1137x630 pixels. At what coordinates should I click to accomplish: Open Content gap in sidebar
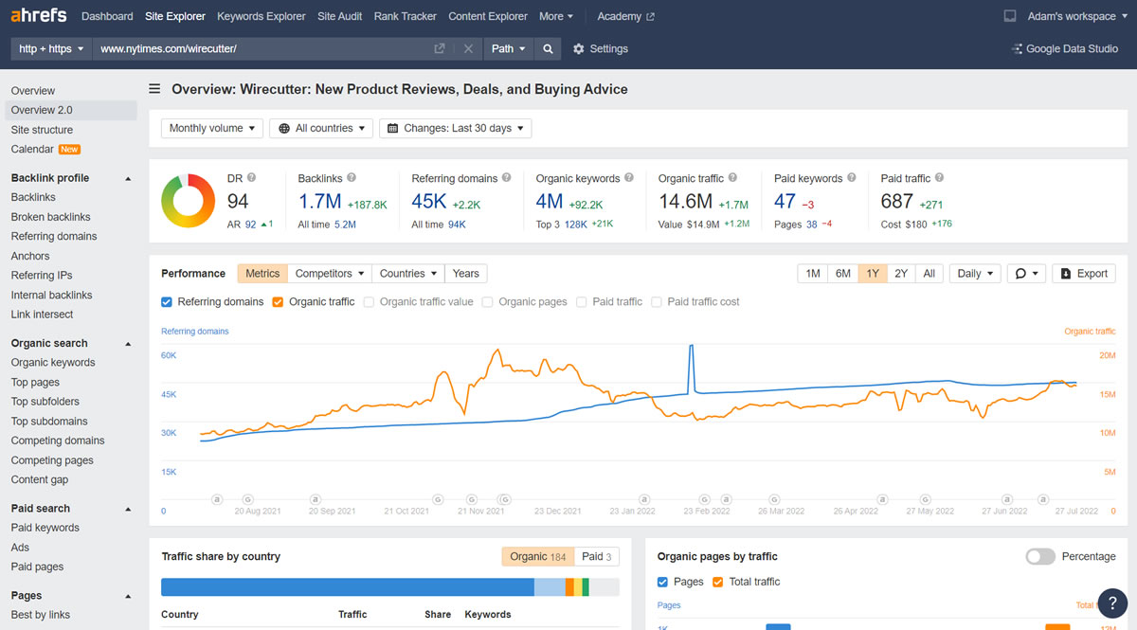(42, 479)
